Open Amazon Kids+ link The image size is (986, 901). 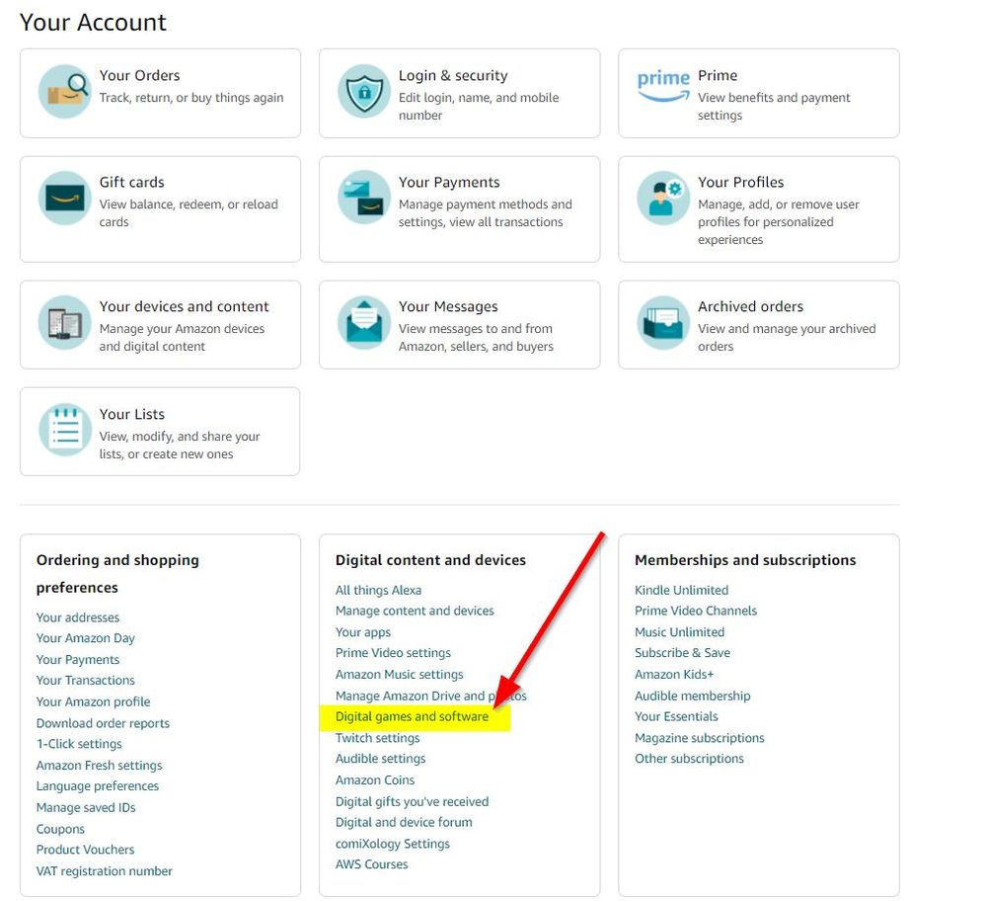[x=675, y=675]
